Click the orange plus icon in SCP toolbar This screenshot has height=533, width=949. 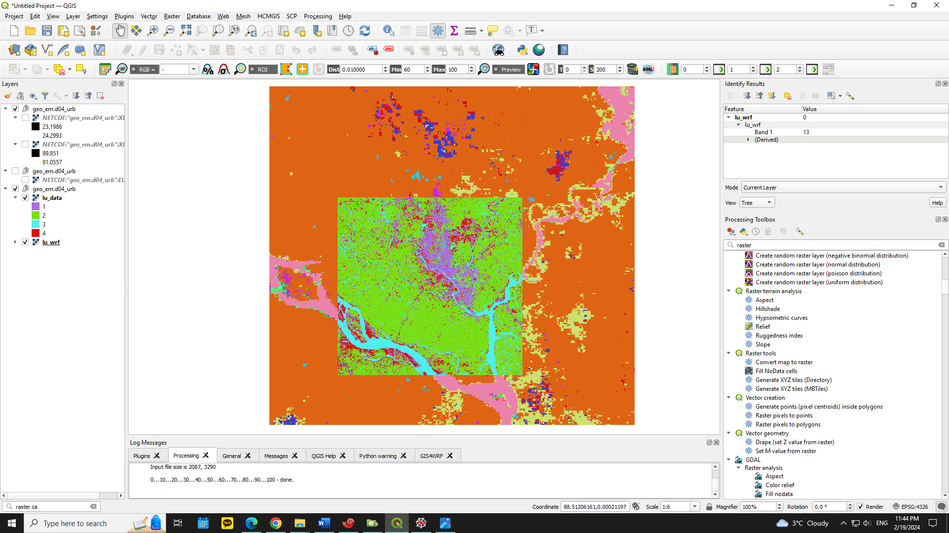(302, 70)
